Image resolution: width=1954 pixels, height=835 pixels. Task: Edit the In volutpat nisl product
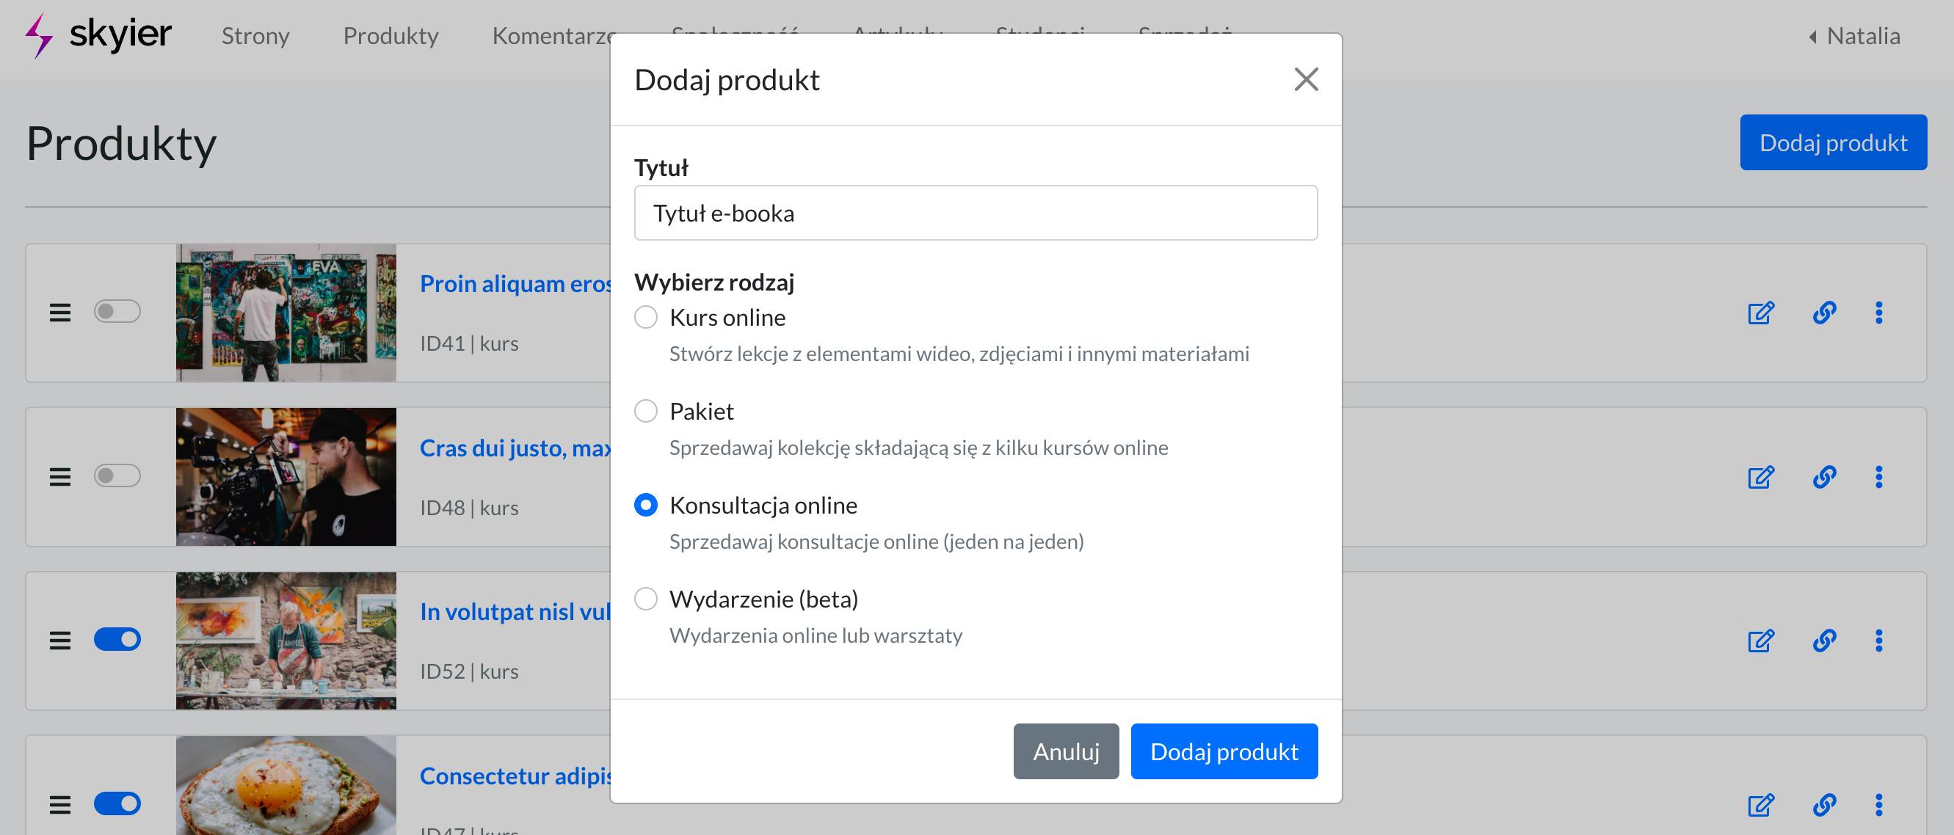pos(1760,641)
